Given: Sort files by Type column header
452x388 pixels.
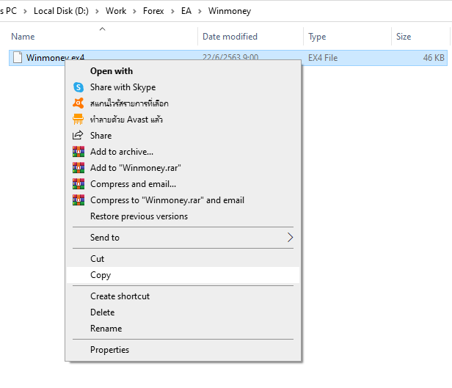Looking at the screenshot, I should click(317, 37).
